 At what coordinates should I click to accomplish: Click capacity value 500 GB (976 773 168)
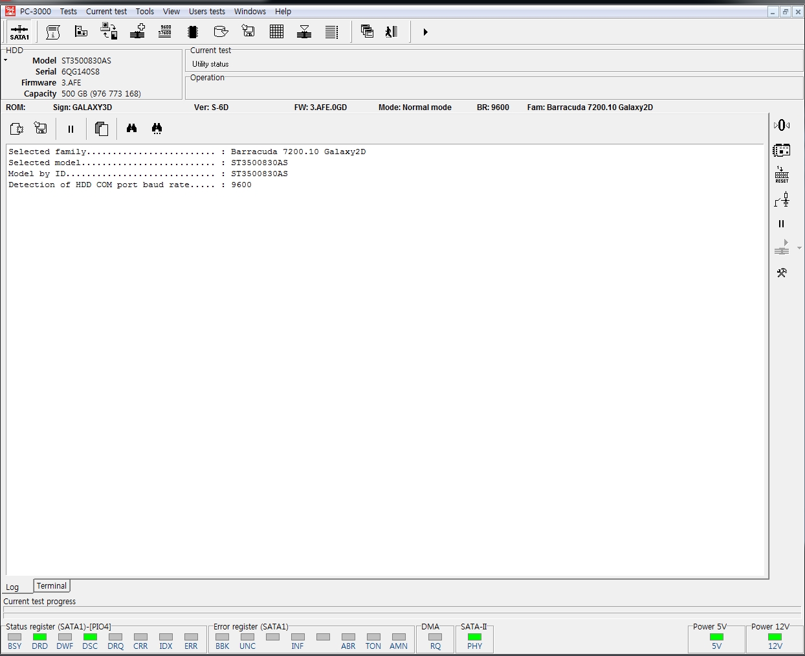point(101,93)
